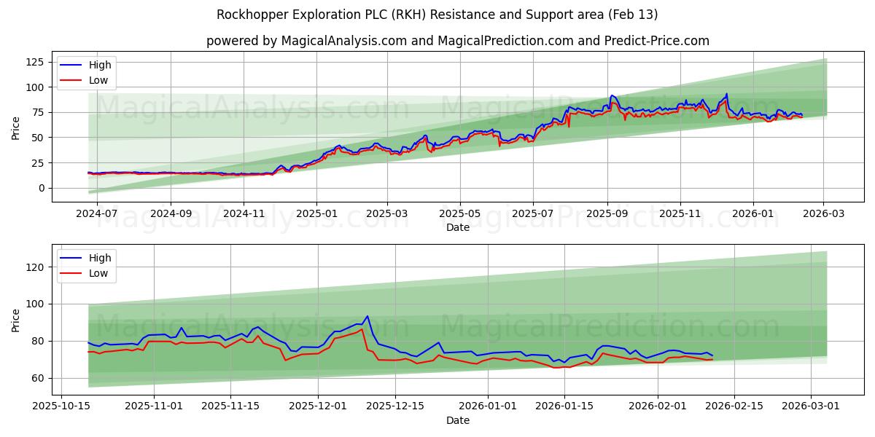Click the 2025-01 tick label
The height and width of the screenshot is (437, 875).
tap(316, 214)
